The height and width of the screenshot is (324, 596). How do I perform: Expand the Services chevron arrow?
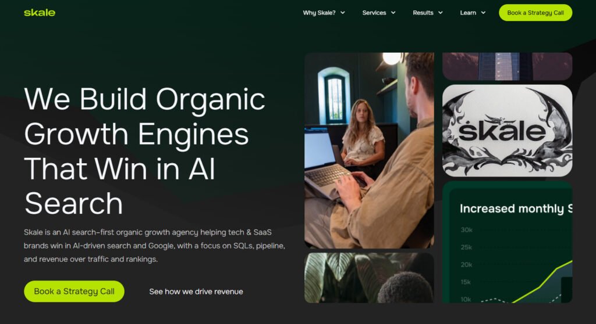tap(393, 13)
